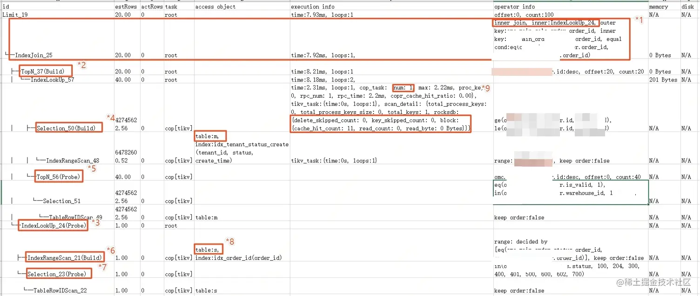Click the cop_task execution info cell of Selection_50
700x296 pixels.
pyautogui.click(x=391, y=108)
